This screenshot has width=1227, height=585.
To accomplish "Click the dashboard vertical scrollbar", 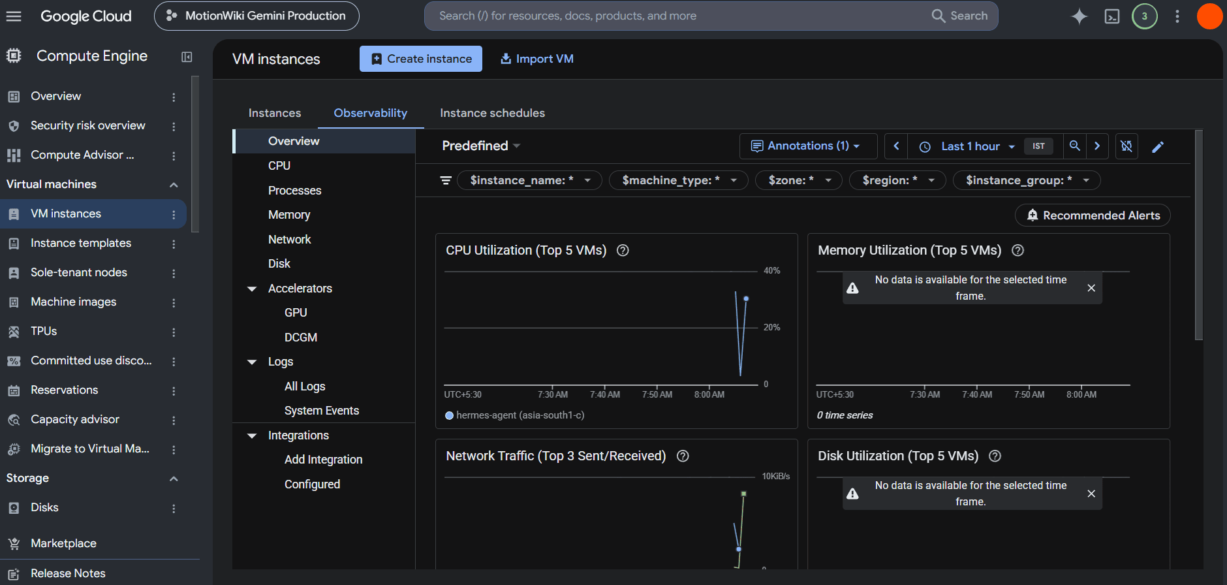I will (x=1198, y=235).
